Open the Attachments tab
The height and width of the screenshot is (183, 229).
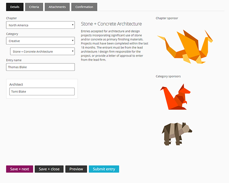pos(57,7)
